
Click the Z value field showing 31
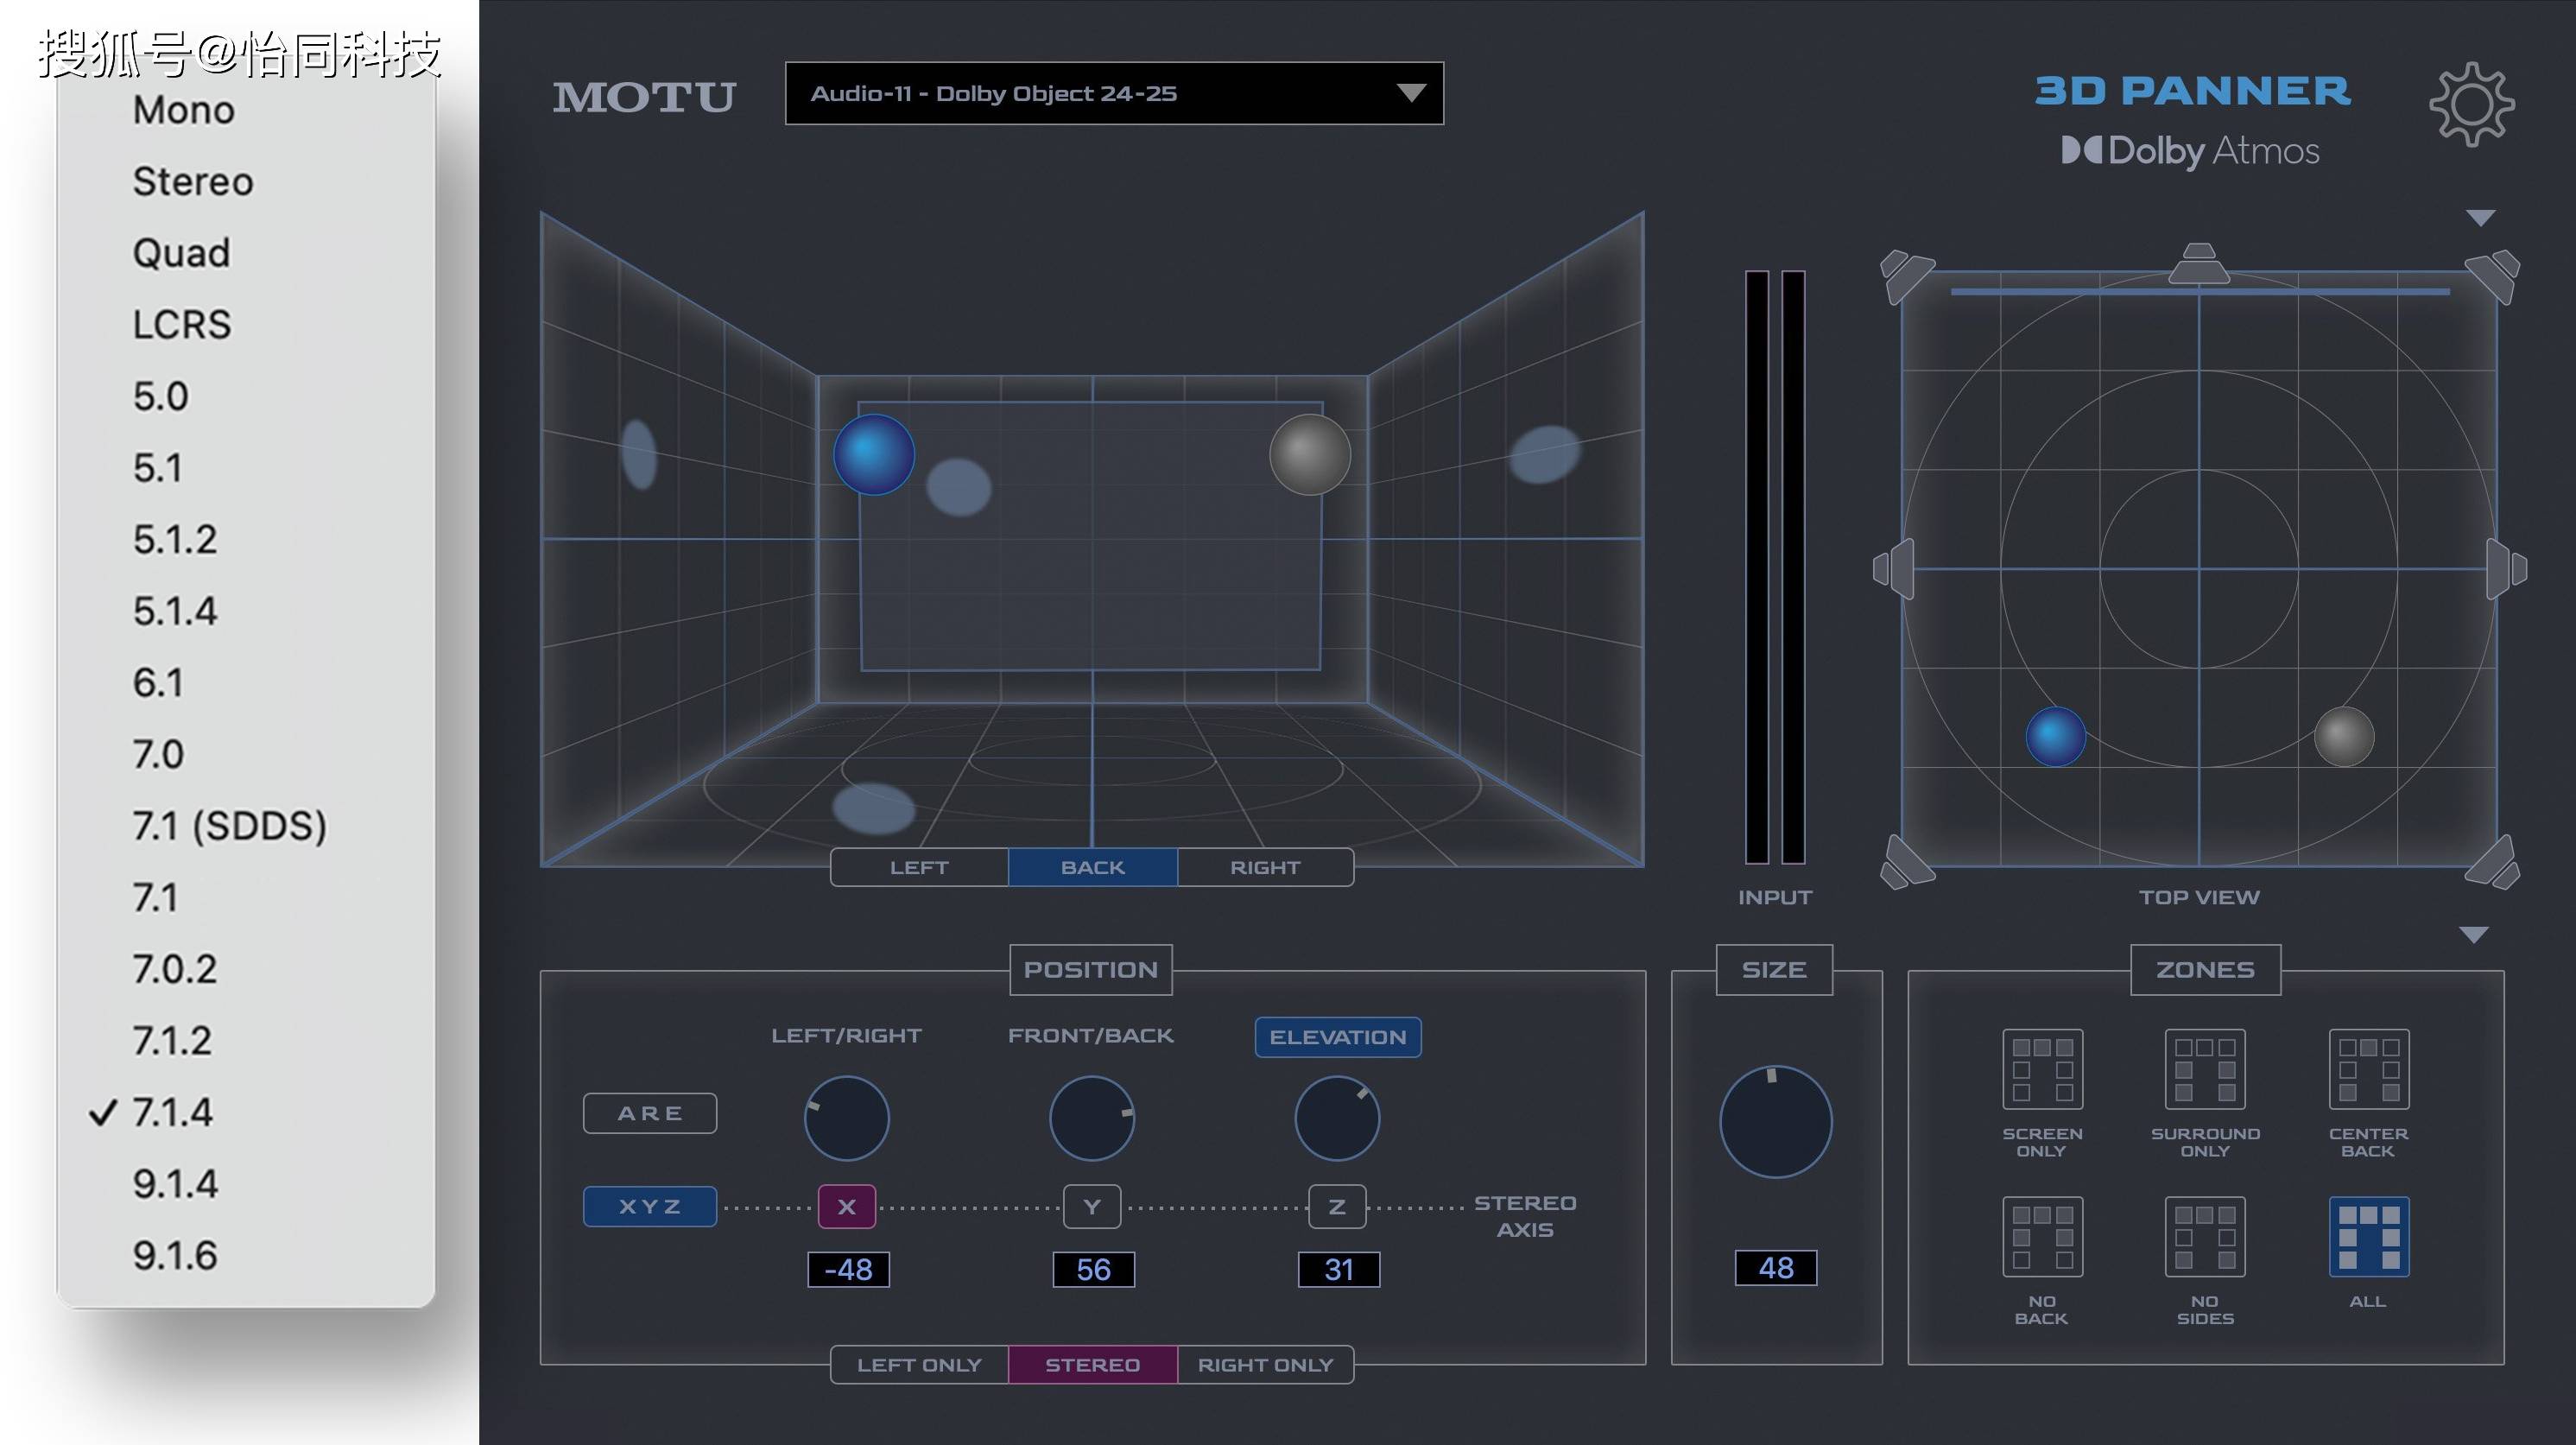coord(1339,1269)
